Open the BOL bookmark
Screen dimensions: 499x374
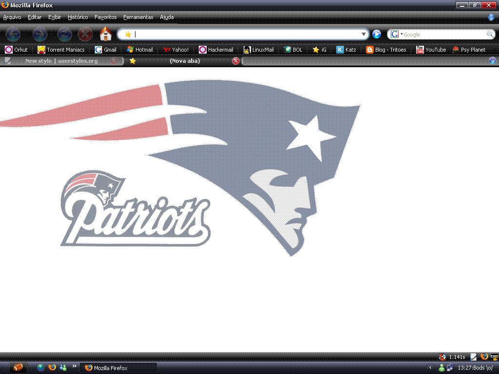click(x=293, y=50)
